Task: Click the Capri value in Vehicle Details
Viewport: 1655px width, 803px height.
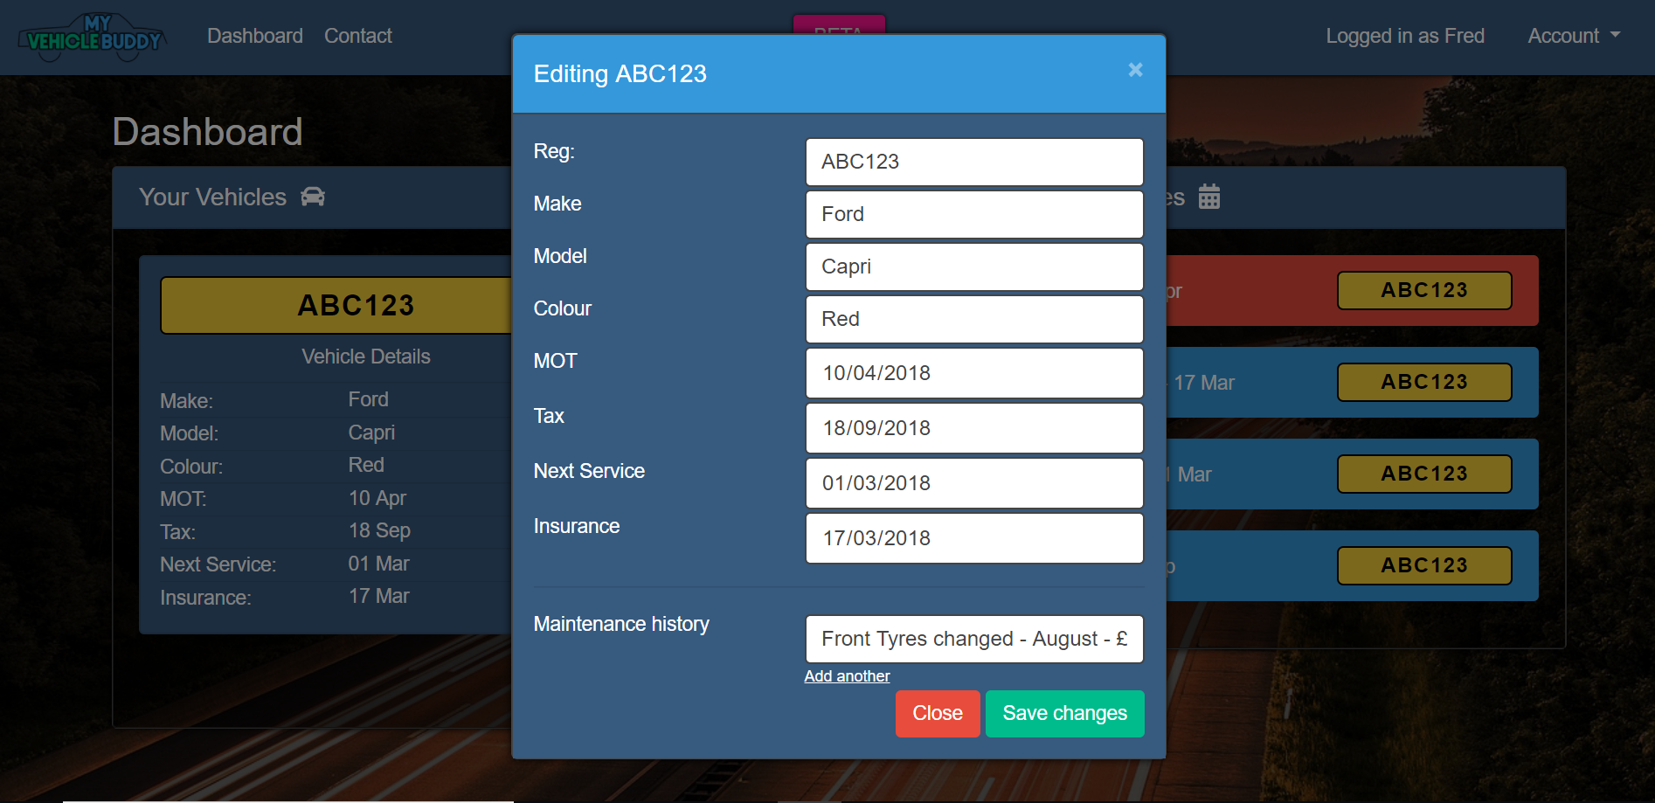Action: [x=371, y=433]
